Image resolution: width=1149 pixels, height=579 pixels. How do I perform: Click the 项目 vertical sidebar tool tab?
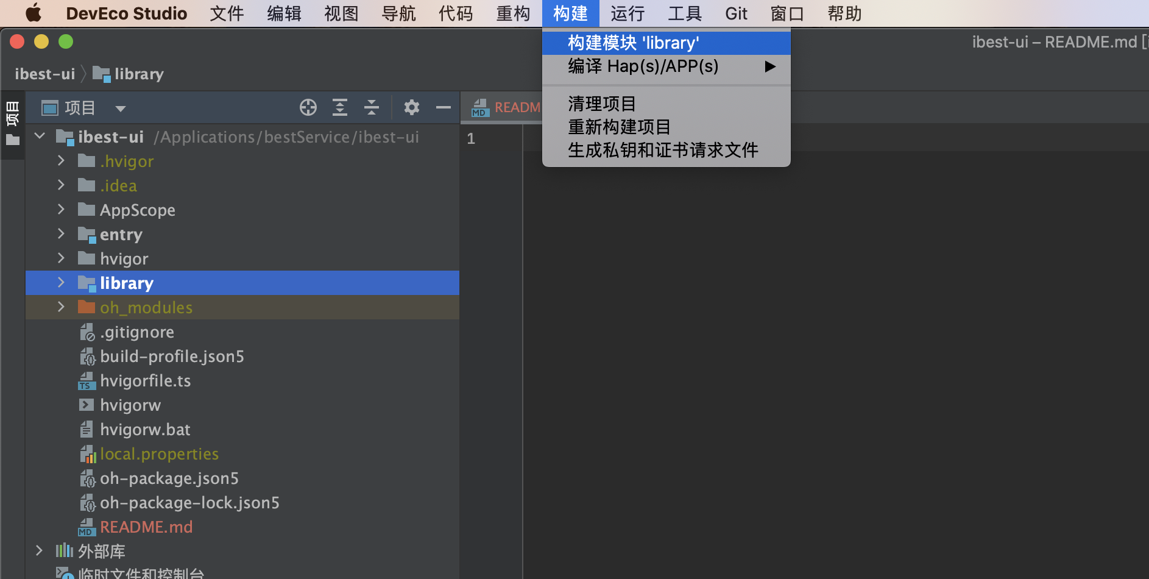(12, 114)
